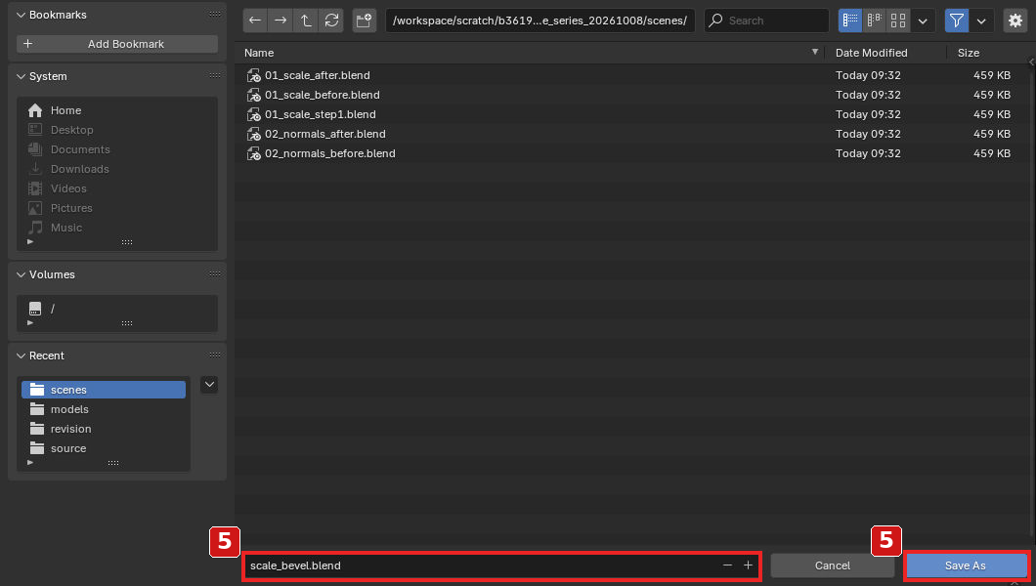
Task: Toggle file filtering with the funnel button
Action: pos(956,21)
